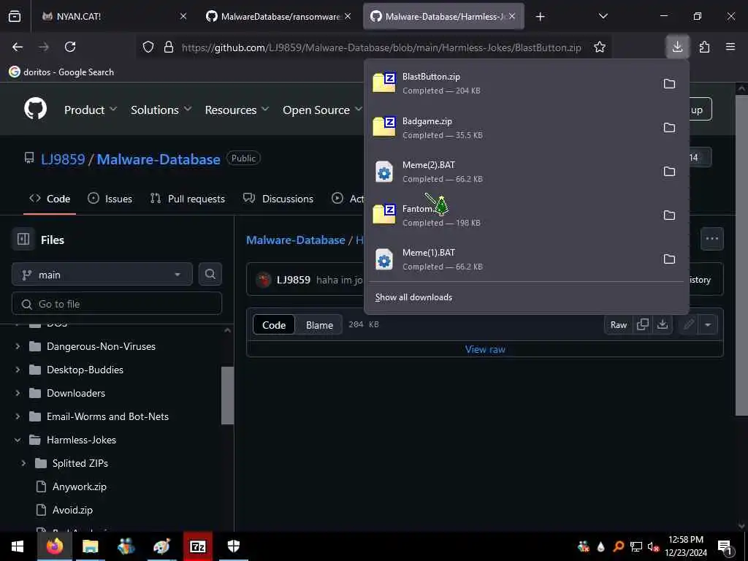
Task: Switch to the Pull requests tab
Action: click(188, 199)
